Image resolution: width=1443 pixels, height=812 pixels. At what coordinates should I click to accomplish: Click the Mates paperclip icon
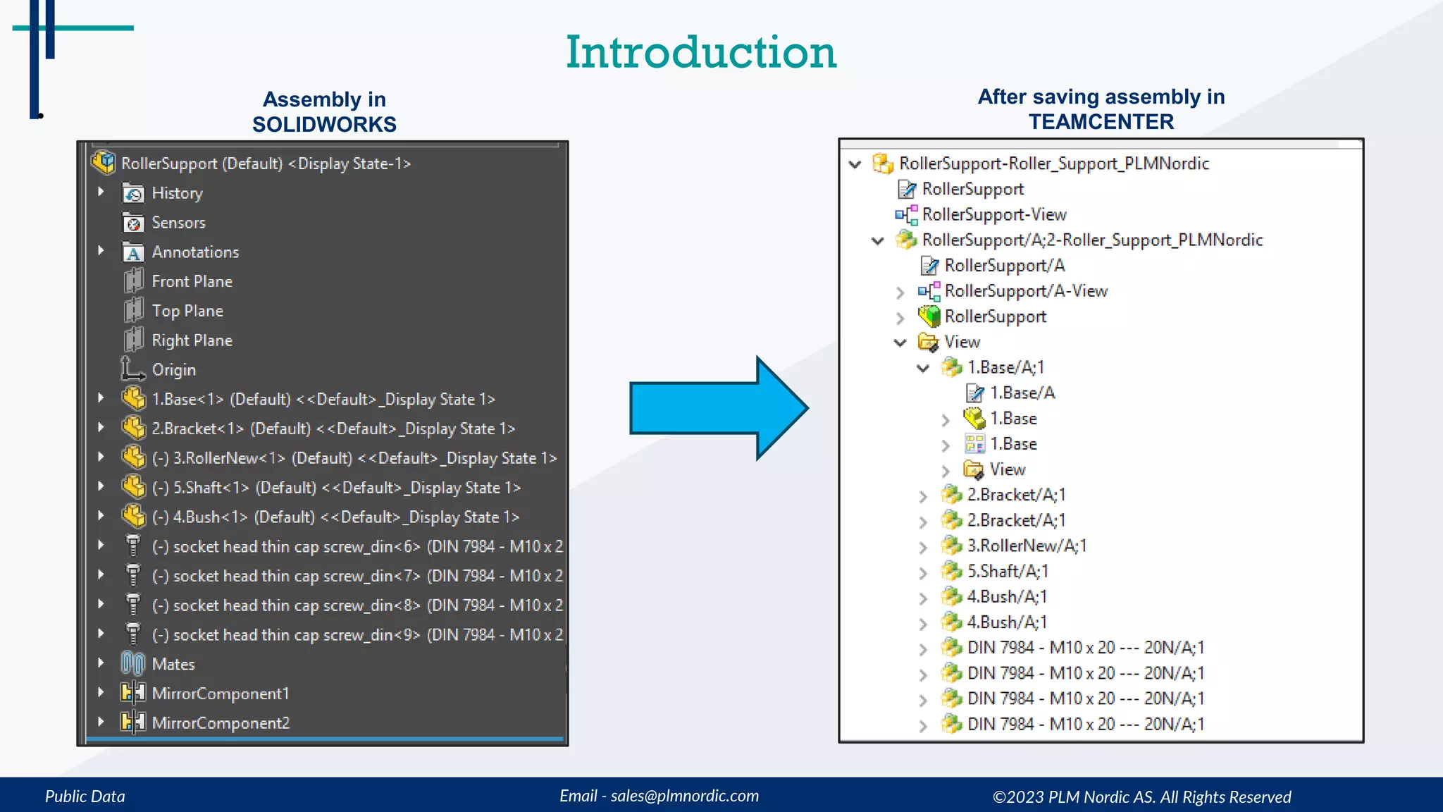(x=132, y=664)
